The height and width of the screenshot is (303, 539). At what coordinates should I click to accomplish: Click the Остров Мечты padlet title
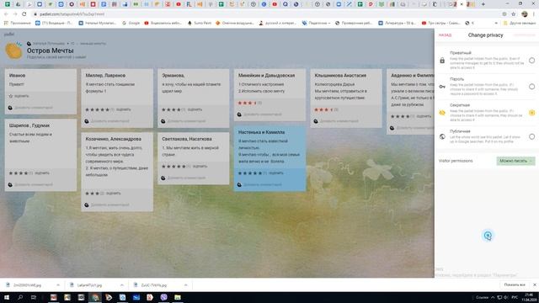pyautogui.click(x=51, y=50)
